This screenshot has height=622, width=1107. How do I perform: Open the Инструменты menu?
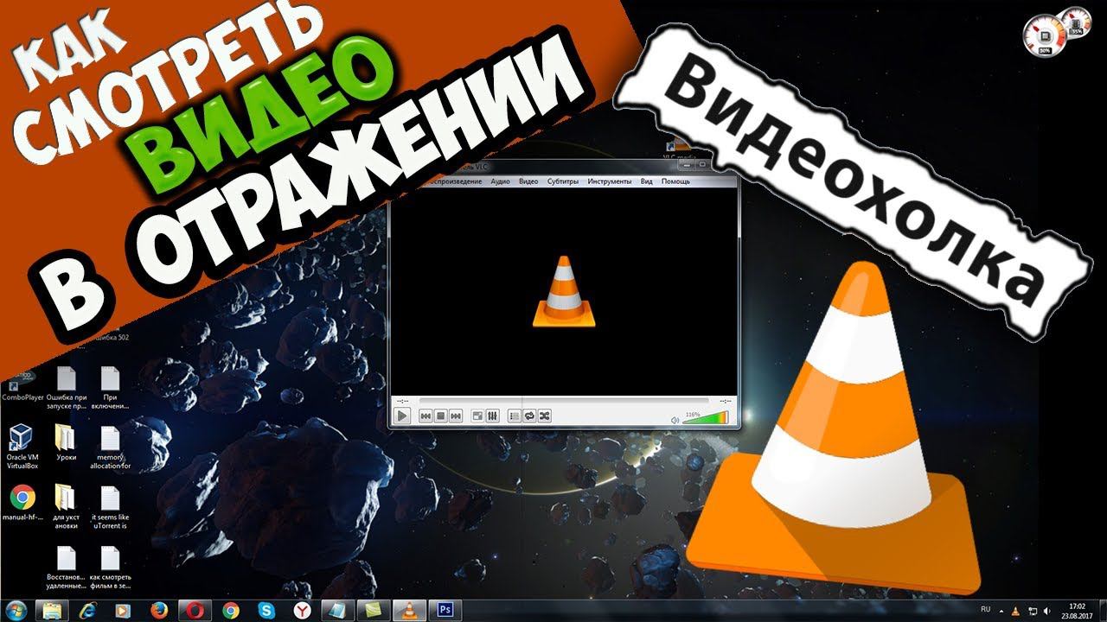(609, 181)
